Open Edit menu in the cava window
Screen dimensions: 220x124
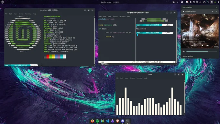coord(122,78)
